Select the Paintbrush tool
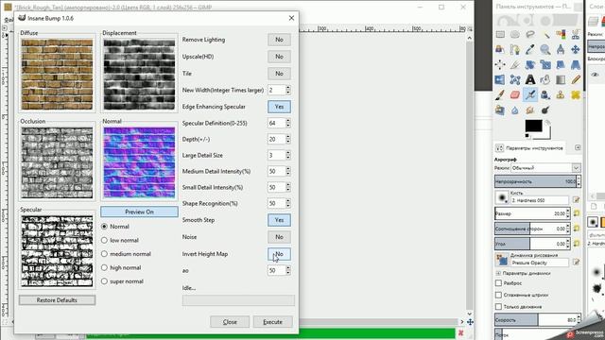The width and height of the screenshot is (605, 340). pos(500,94)
